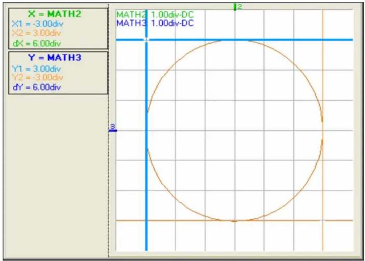Screen dimensions: 365x261
Task: Click the dX = 6.00div value
Action: click(x=37, y=44)
